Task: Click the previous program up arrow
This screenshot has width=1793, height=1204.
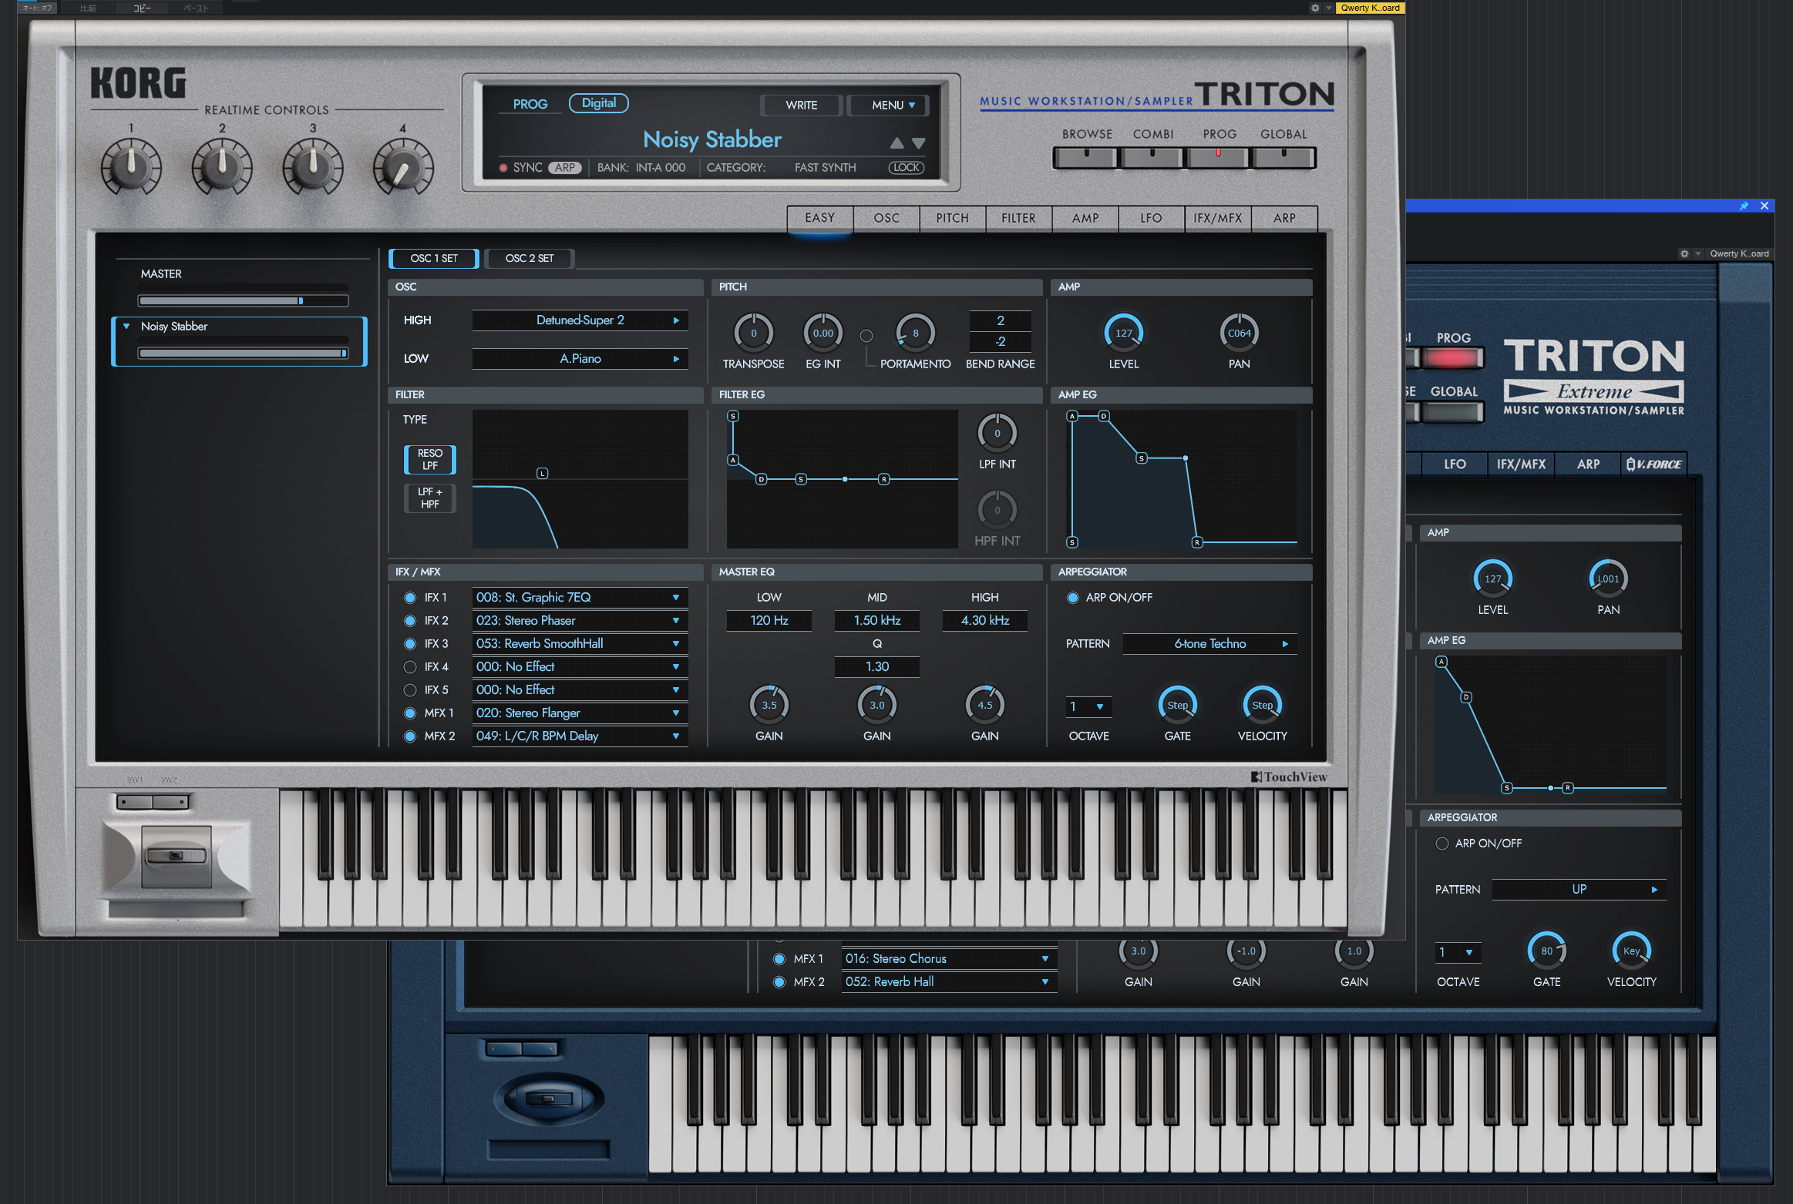Action: [x=896, y=143]
